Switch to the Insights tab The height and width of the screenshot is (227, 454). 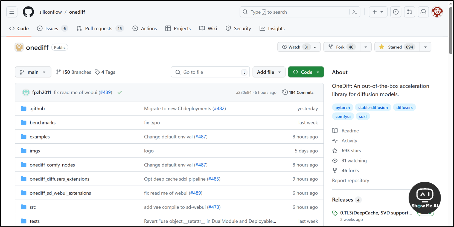click(x=272, y=28)
